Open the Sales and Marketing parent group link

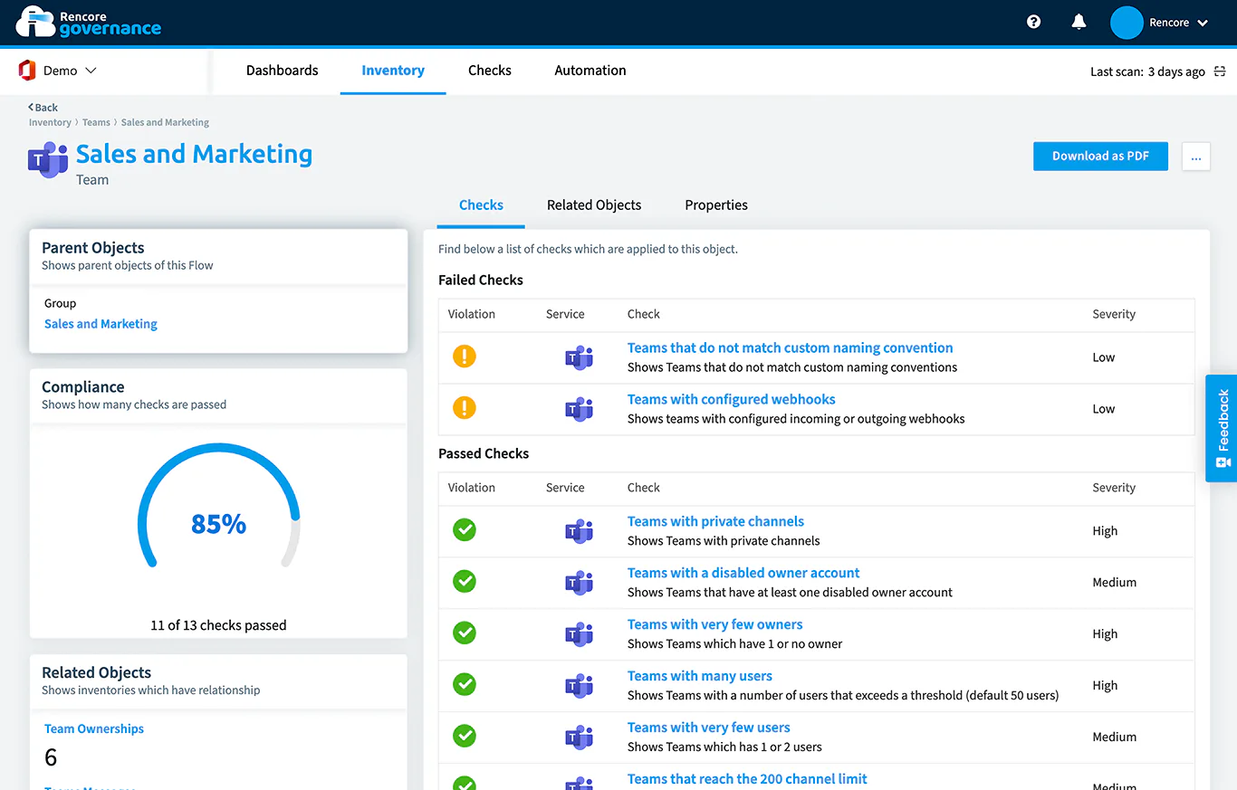pyautogui.click(x=101, y=324)
